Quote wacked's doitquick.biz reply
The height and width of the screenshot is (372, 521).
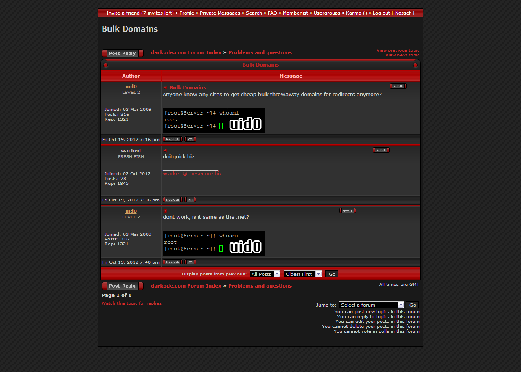pos(381,150)
